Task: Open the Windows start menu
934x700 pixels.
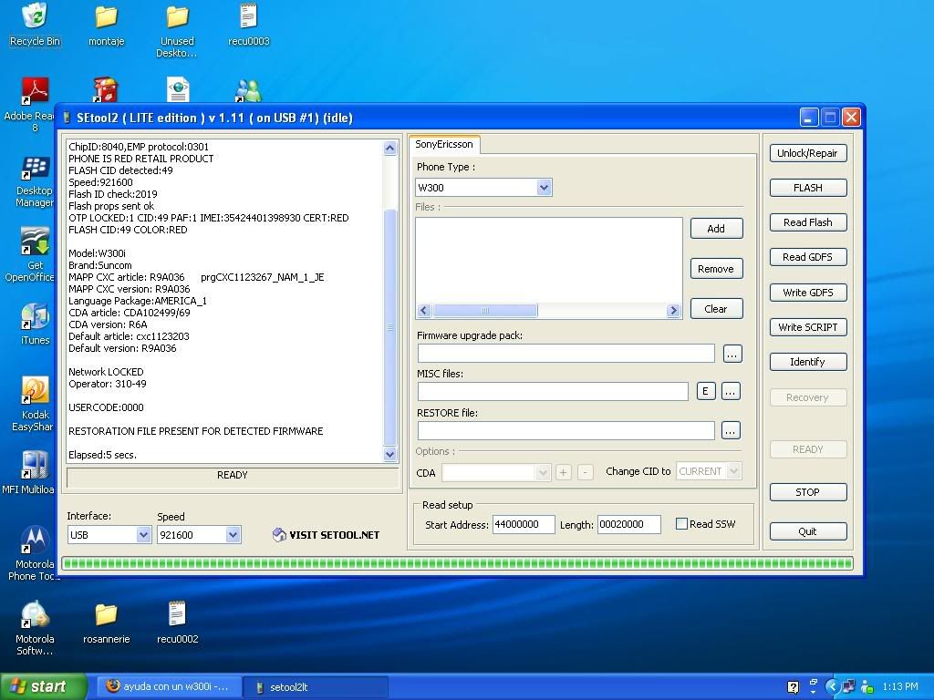Action: click(43, 687)
